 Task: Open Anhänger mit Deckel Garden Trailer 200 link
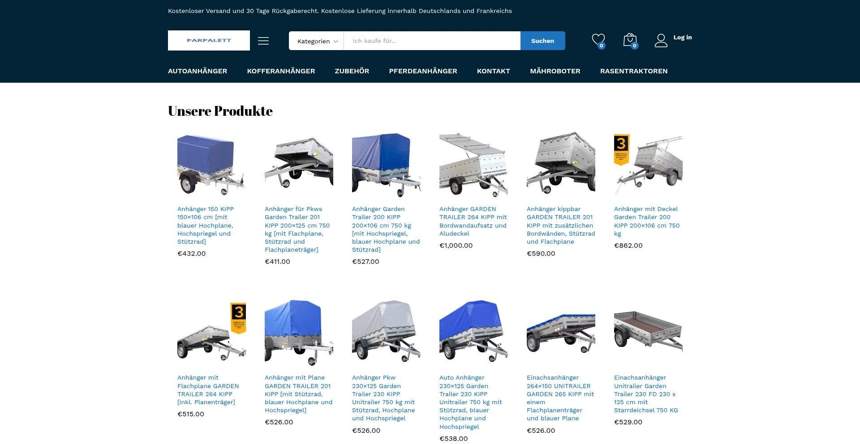(647, 221)
